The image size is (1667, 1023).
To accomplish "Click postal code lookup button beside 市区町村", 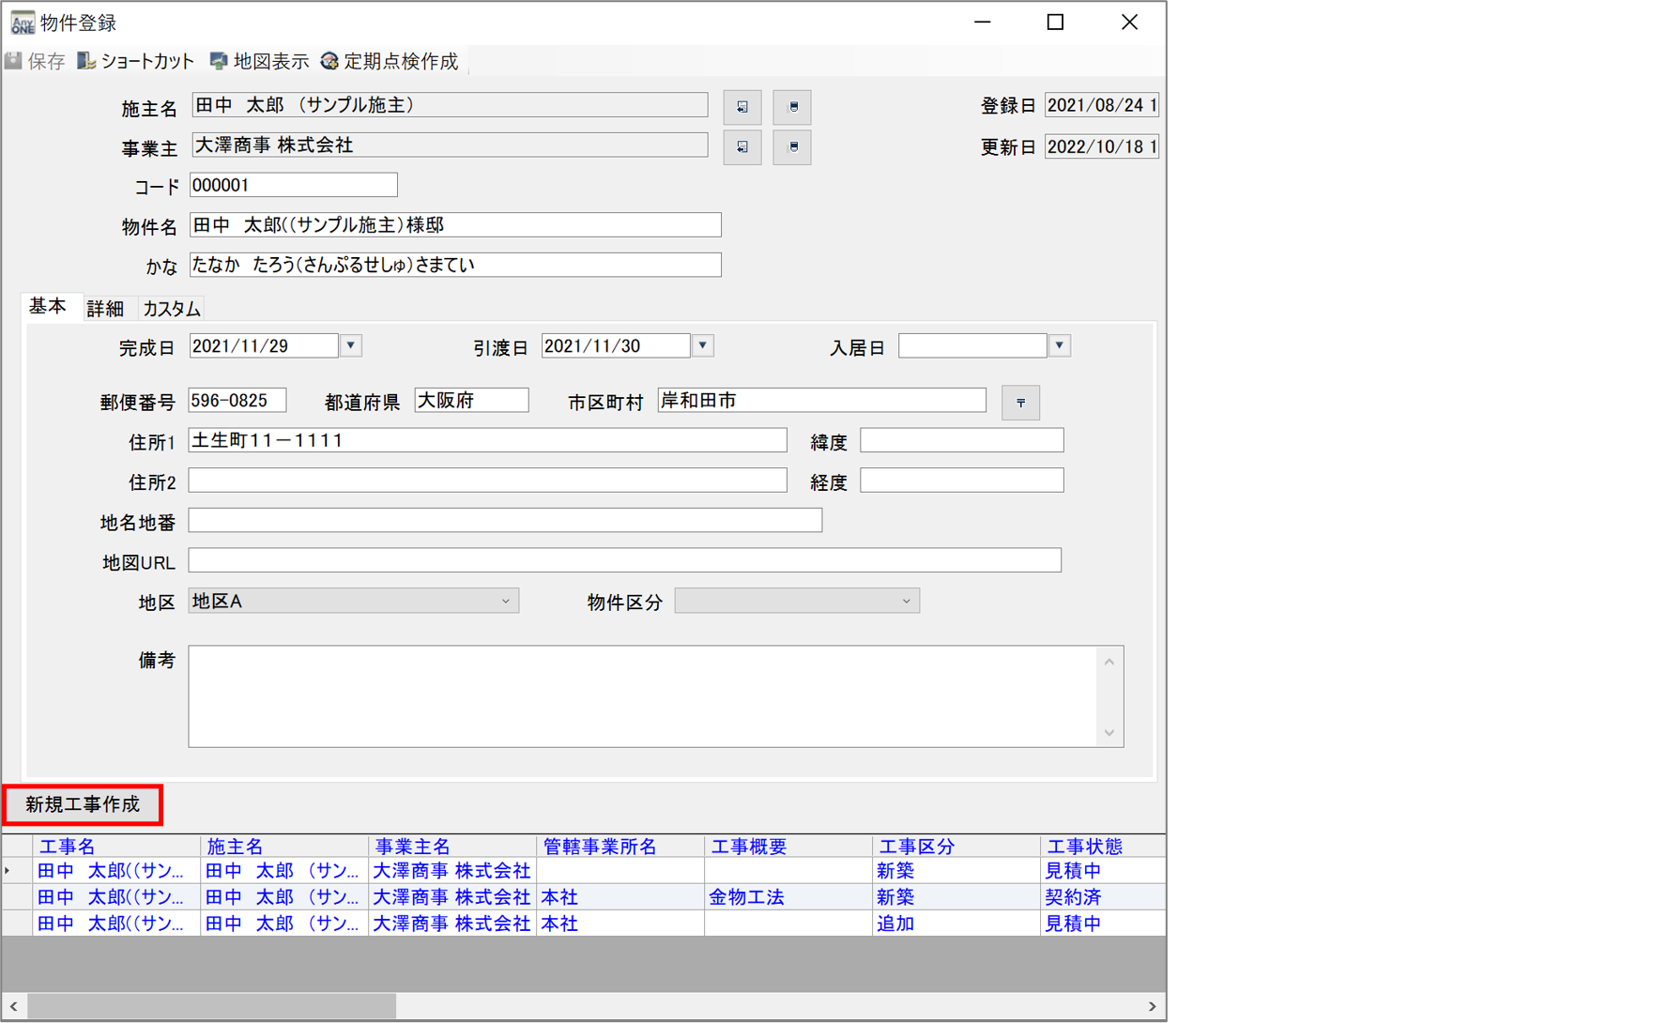I will [x=1020, y=403].
